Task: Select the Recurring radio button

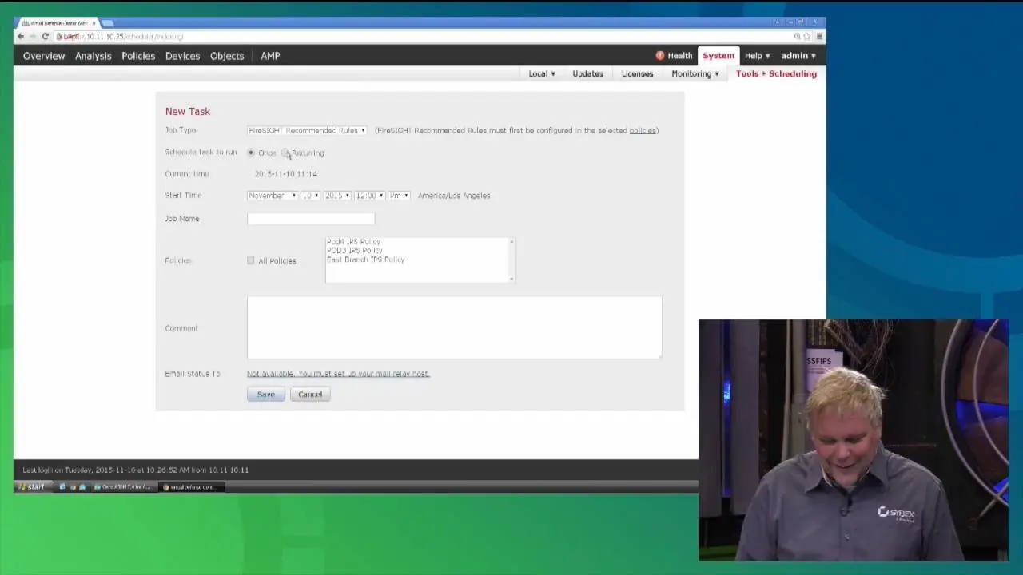Action: coord(285,153)
